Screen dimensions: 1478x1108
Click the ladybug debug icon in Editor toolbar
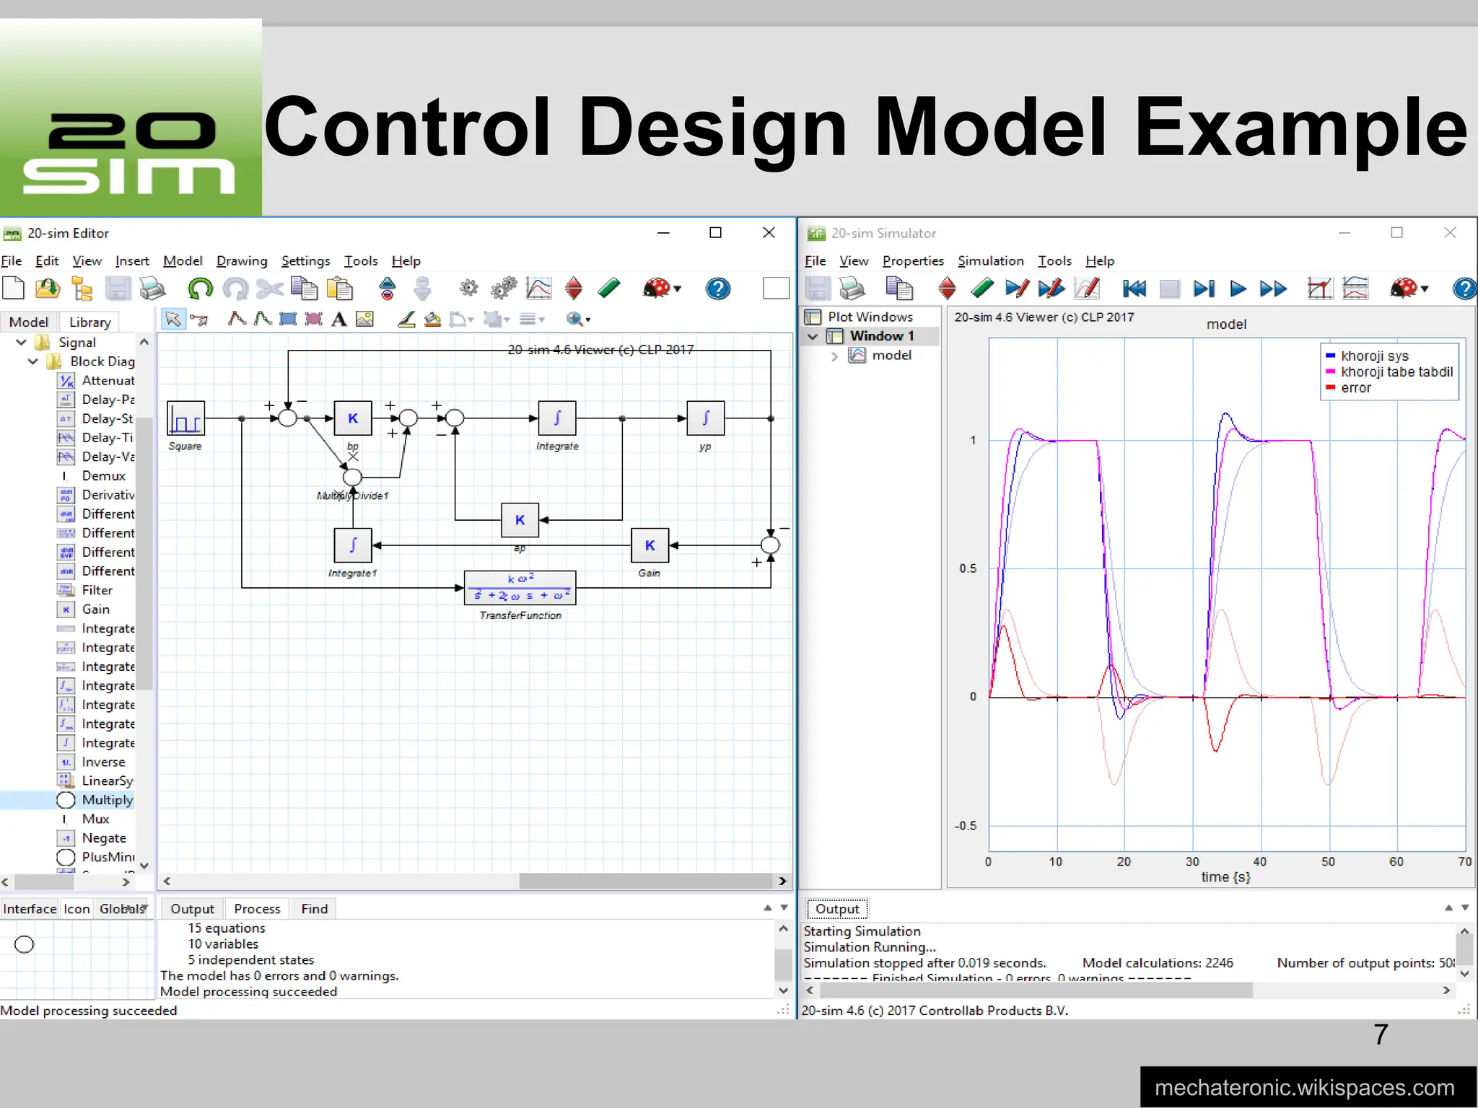coord(657,289)
